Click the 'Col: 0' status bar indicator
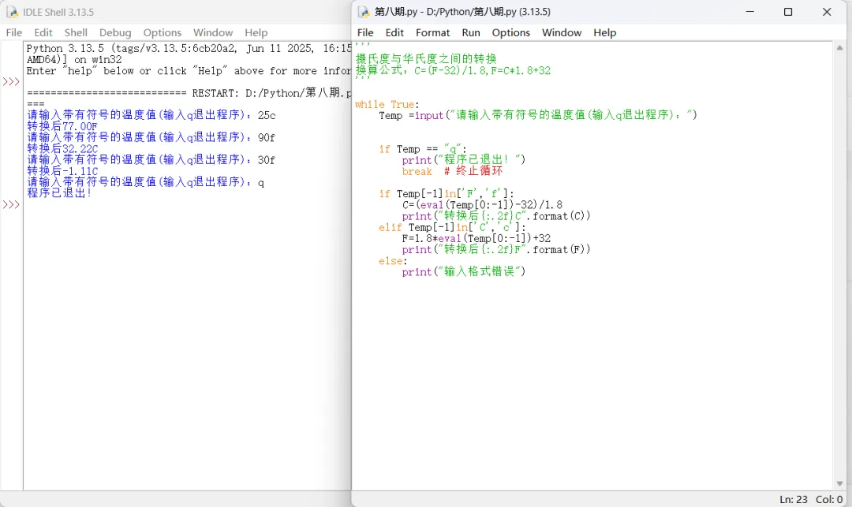The width and height of the screenshot is (852, 507). click(x=828, y=499)
